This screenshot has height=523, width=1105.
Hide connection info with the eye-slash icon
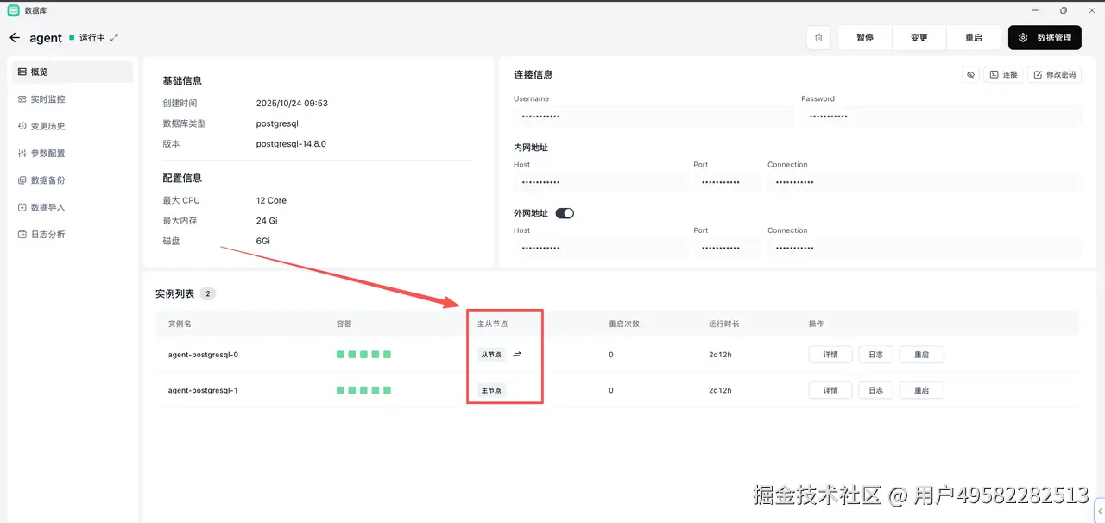pos(970,75)
